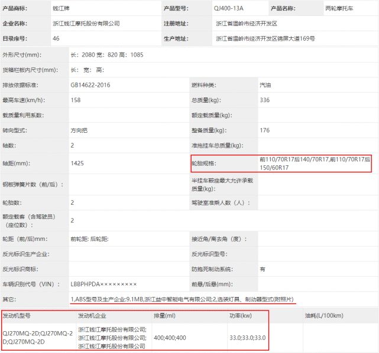
Task: Click the 其它 label
Action: 9,299
